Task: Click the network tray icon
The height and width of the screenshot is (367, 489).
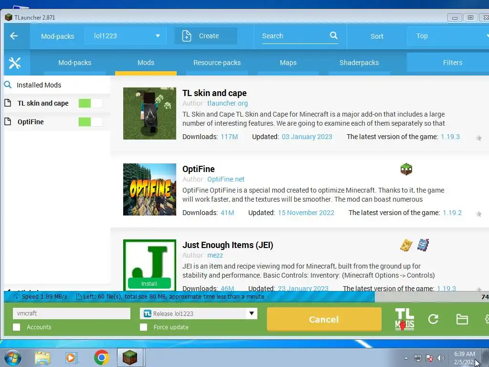Action: 417,357
